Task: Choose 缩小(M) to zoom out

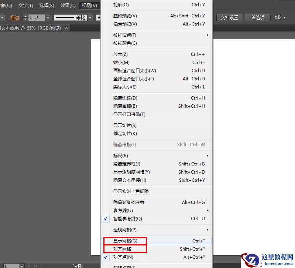Action: (x=162, y=63)
